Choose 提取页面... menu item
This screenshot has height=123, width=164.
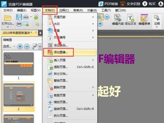[x=70, y=67]
